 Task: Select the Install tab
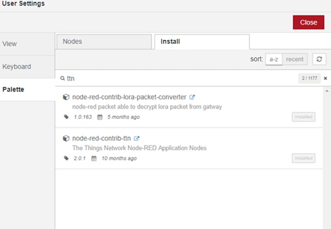(202, 42)
